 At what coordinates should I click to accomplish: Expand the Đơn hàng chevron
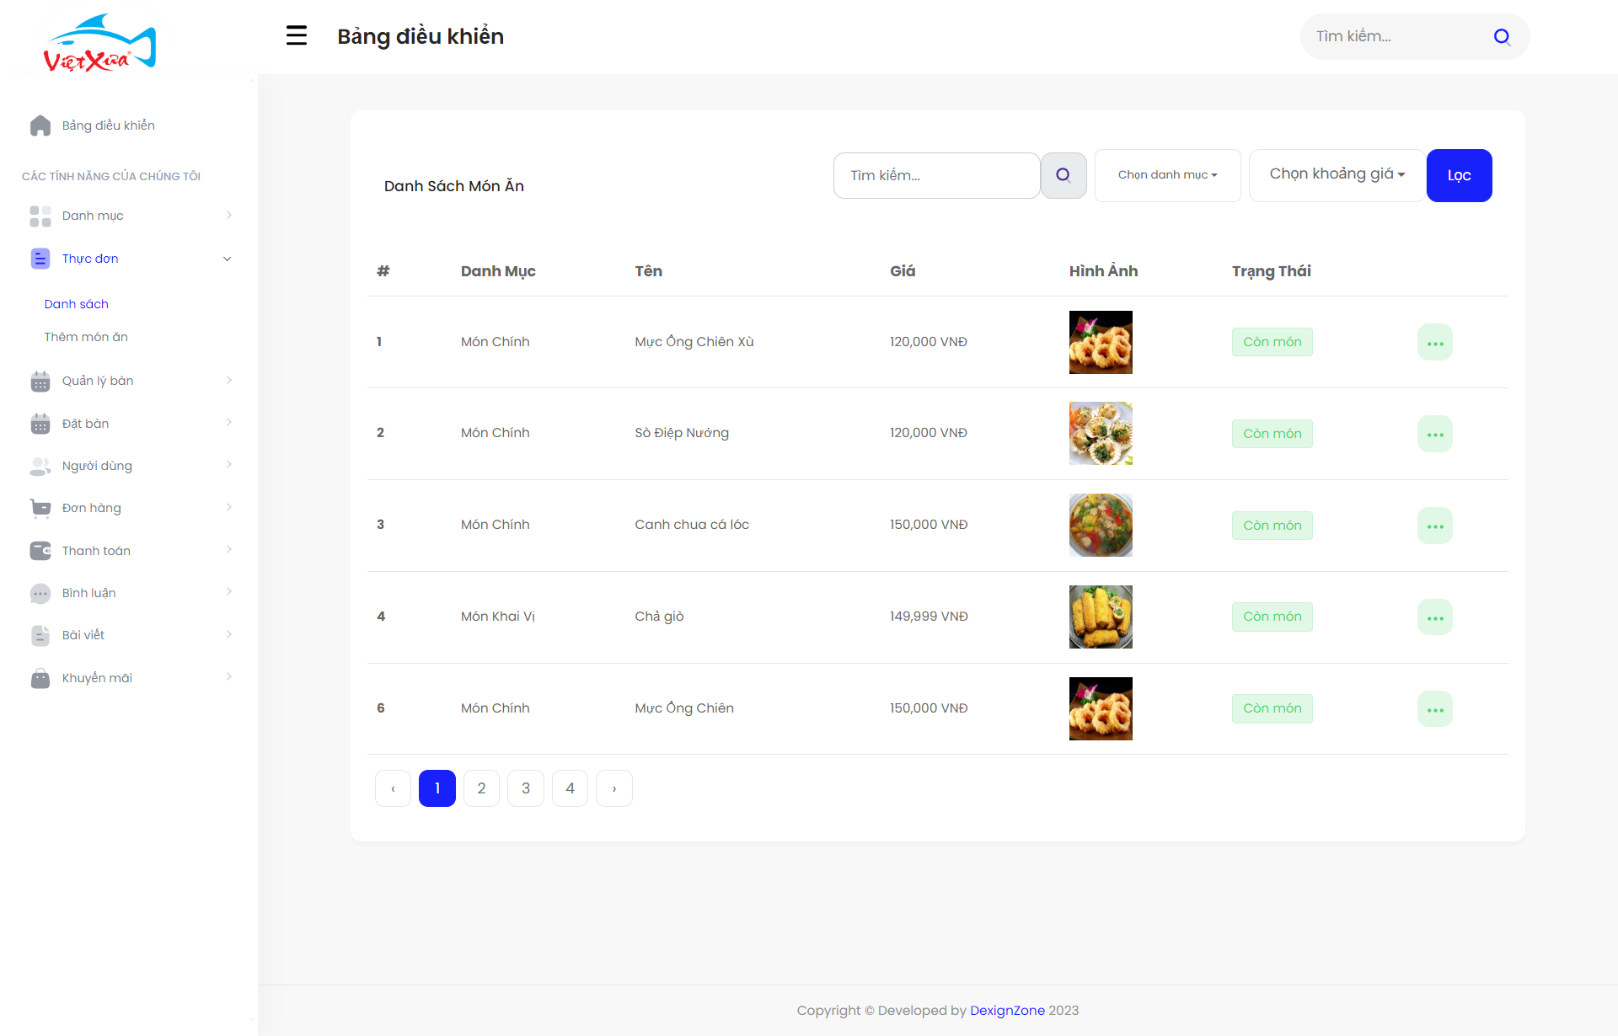(228, 507)
